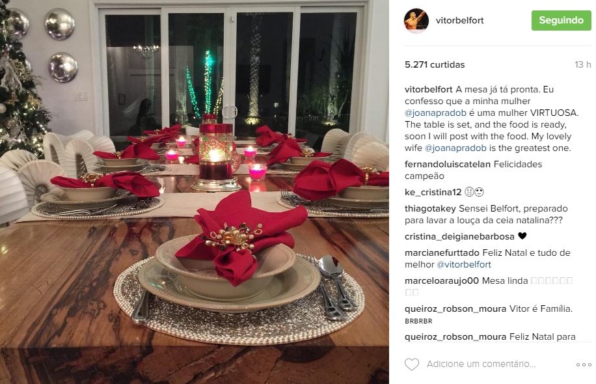Focus the 'Adicione um comentário' field
This screenshot has width=596, height=384.
(x=481, y=364)
